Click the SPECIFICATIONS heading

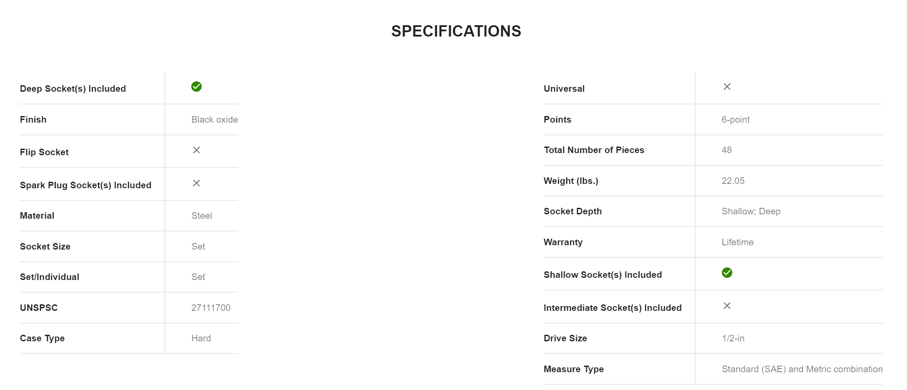point(456,31)
